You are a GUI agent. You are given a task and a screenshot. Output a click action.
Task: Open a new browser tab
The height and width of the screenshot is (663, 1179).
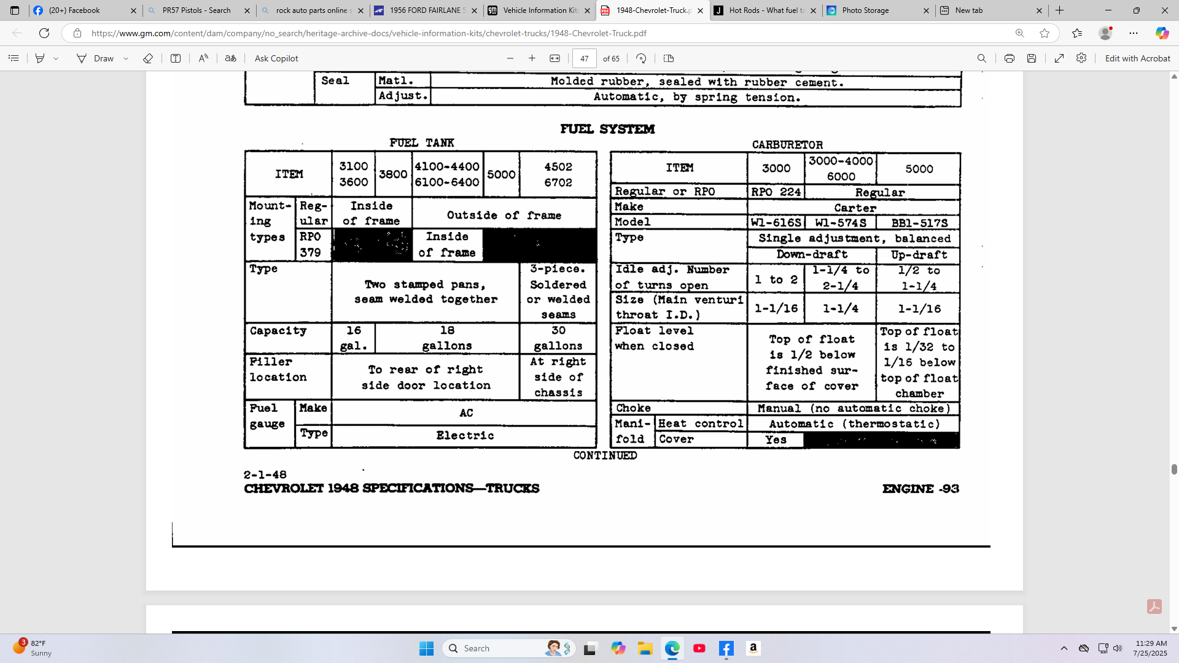1060,10
